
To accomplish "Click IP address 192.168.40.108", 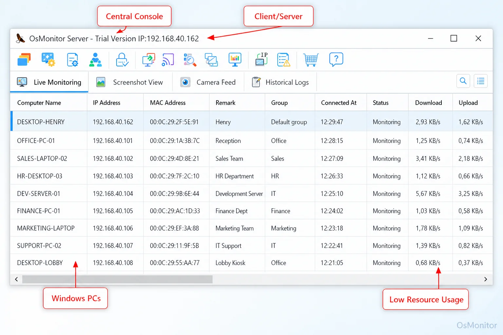I will click(113, 263).
